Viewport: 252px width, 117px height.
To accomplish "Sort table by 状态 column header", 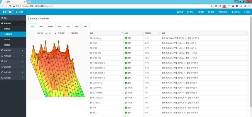I will pyautogui.click(x=133, y=33).
